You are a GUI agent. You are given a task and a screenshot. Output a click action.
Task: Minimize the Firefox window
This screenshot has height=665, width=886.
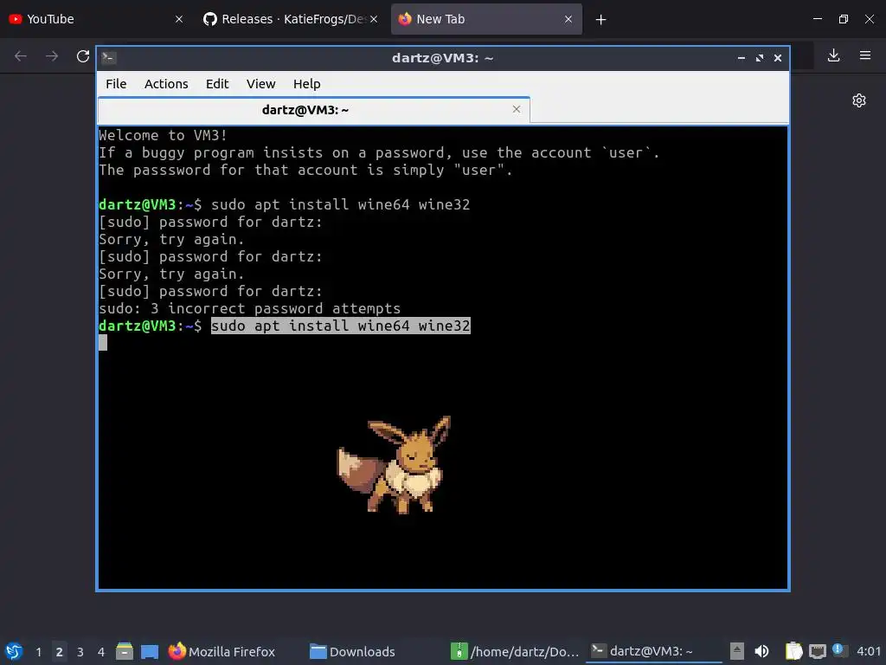(x=818, y=19)
